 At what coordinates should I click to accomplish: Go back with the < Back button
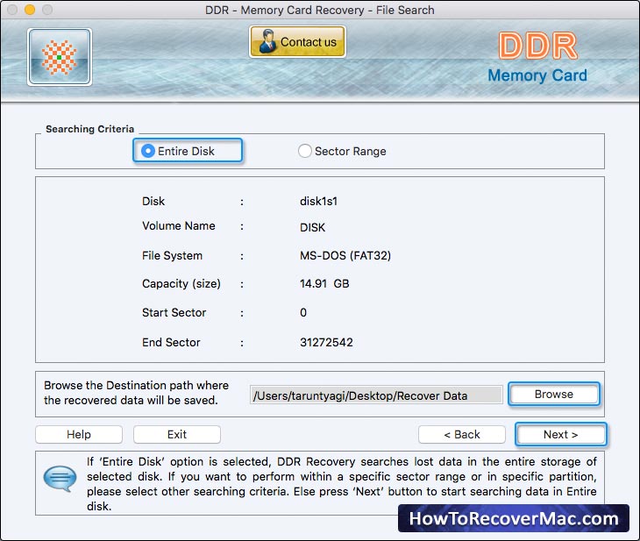[462, 434]
